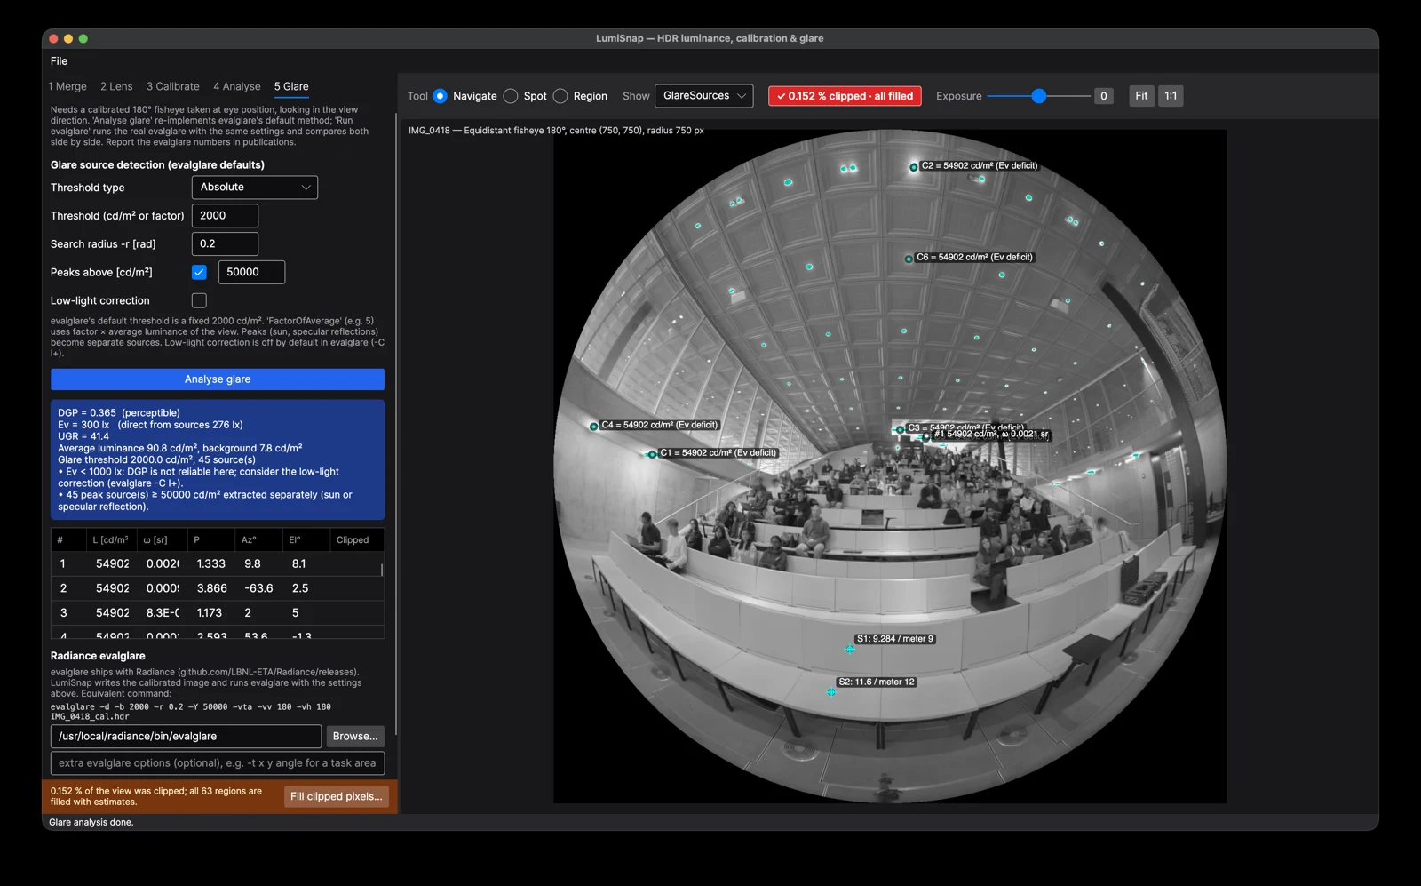Screen dimensions: 1421x886
Task: Select glare source row 2 in table
Action: click(218, 588)
